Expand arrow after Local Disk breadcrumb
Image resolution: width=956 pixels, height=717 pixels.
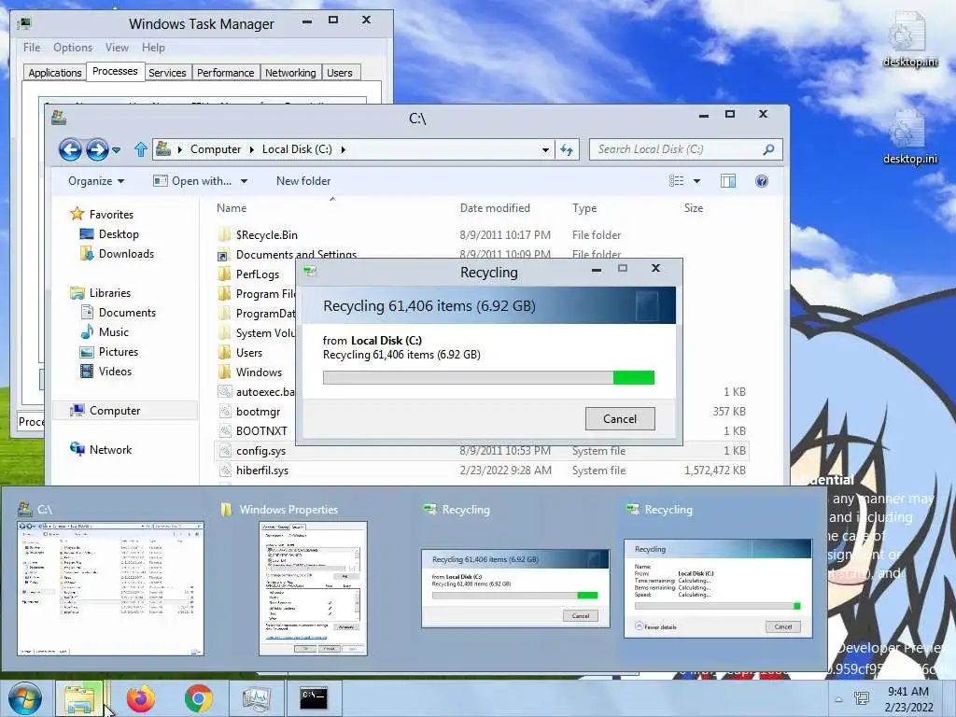(344, 149)
